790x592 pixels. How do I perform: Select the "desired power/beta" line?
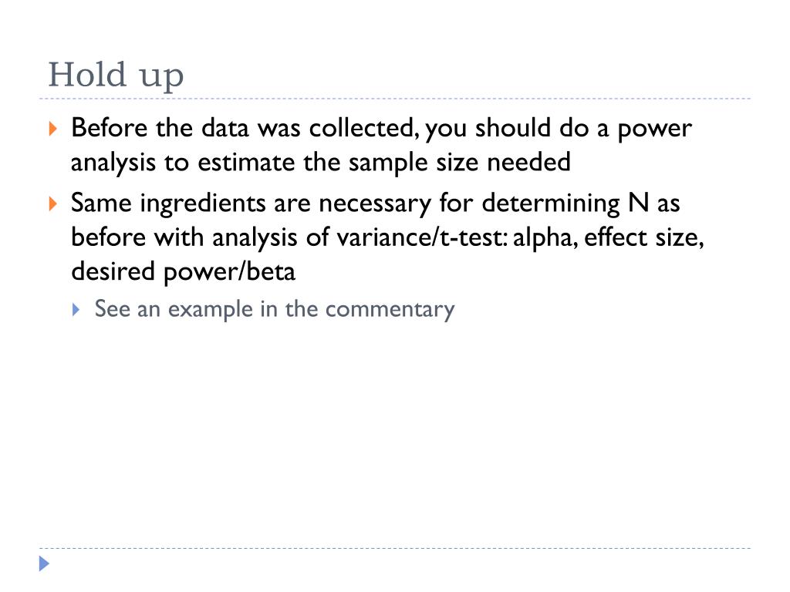tap(183, 272)
